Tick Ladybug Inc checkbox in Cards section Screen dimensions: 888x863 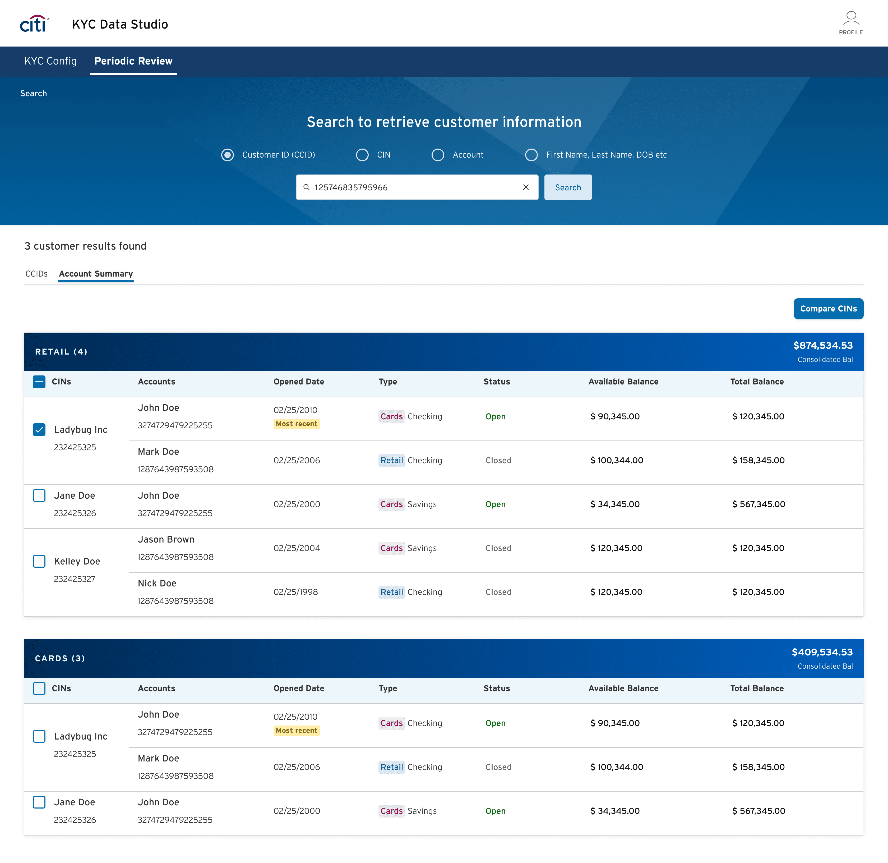39,736
